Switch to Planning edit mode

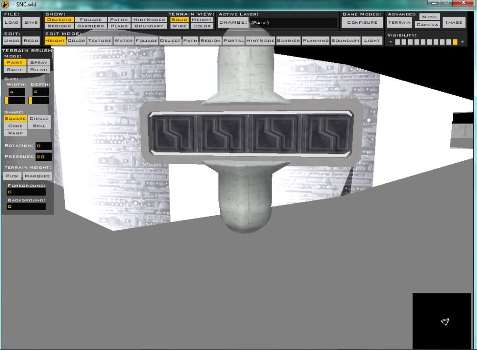coord(315,40)
